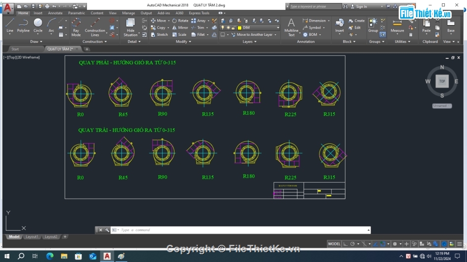Open the DIM layer dropdown
This screenshot has height=262, width=467.
(x=278, y=27)
